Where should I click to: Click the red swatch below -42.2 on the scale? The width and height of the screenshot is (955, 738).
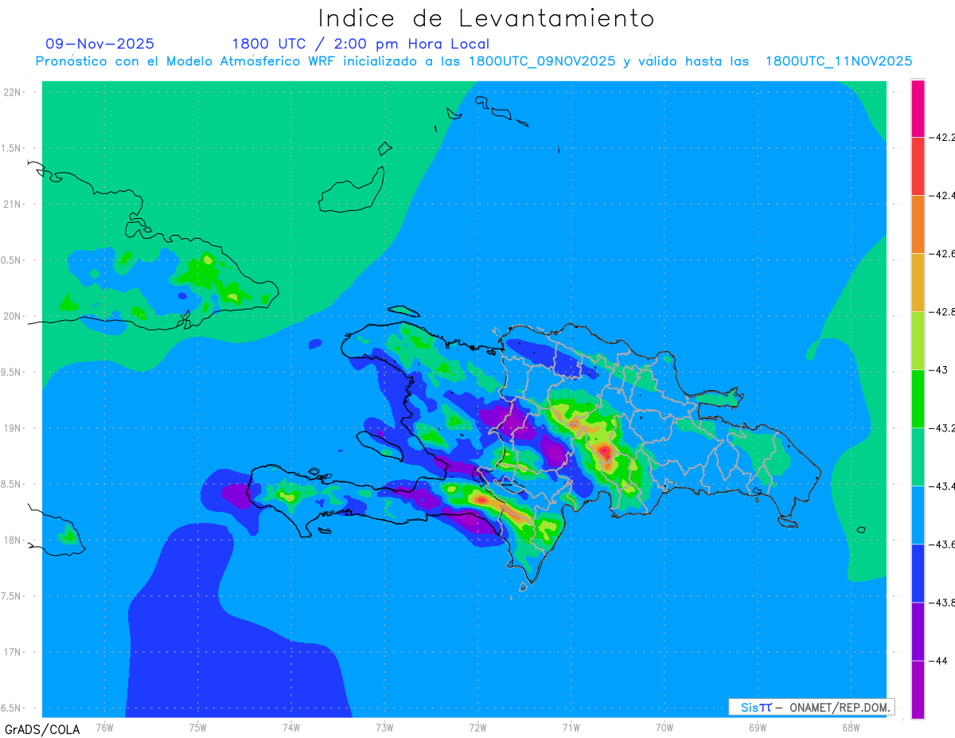coord(918,166)
